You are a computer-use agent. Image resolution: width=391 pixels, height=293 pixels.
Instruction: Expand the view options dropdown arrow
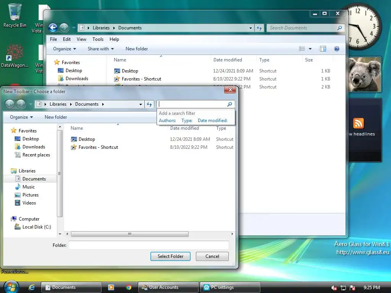(x=310, y=49)
